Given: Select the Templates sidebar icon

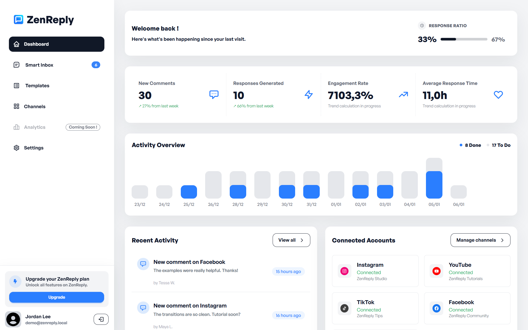Looking at the screenshot, I should coord(16,85).
